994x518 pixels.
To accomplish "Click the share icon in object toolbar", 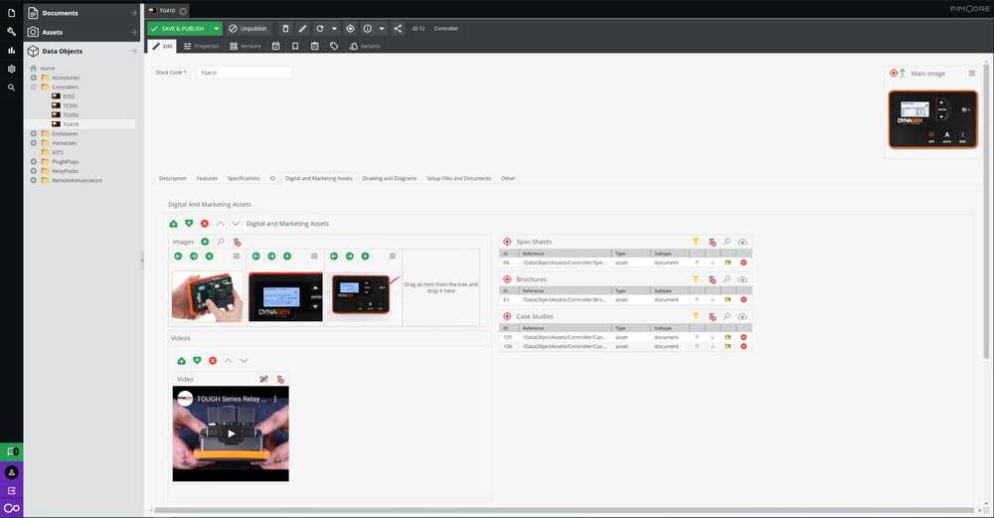I will (398, 29).
